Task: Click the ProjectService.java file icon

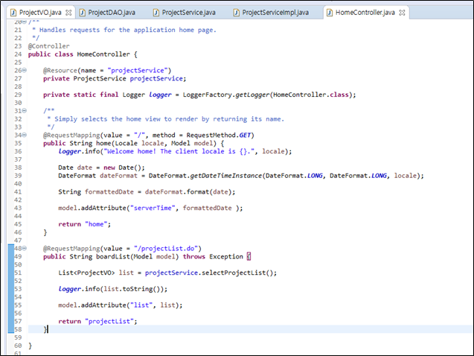Action: coord(156,13)
